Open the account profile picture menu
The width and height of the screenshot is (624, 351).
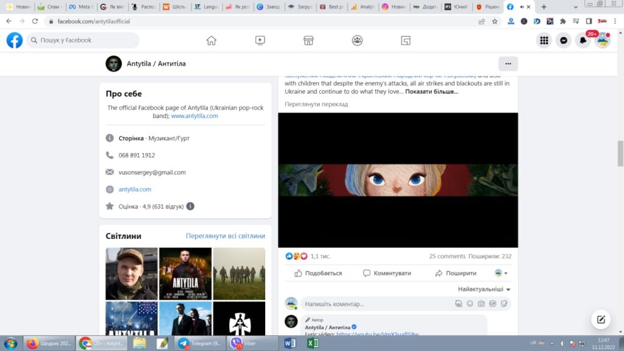point(602,41)
